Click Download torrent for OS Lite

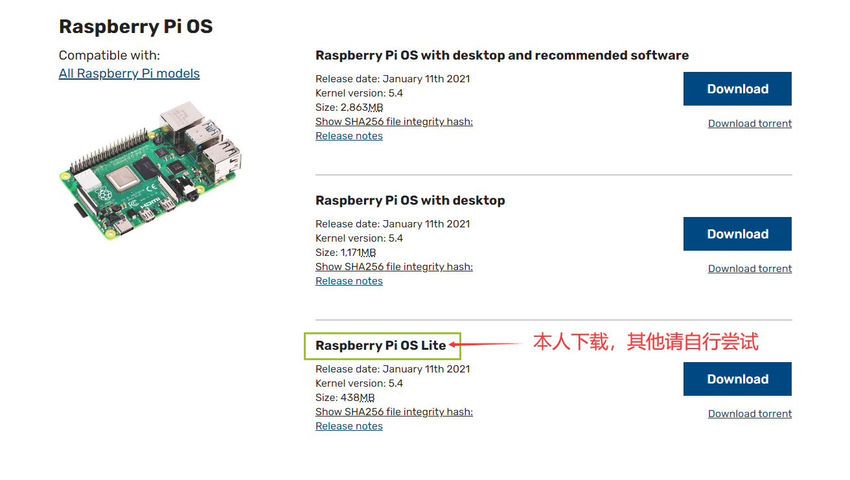tap(750, 413)
